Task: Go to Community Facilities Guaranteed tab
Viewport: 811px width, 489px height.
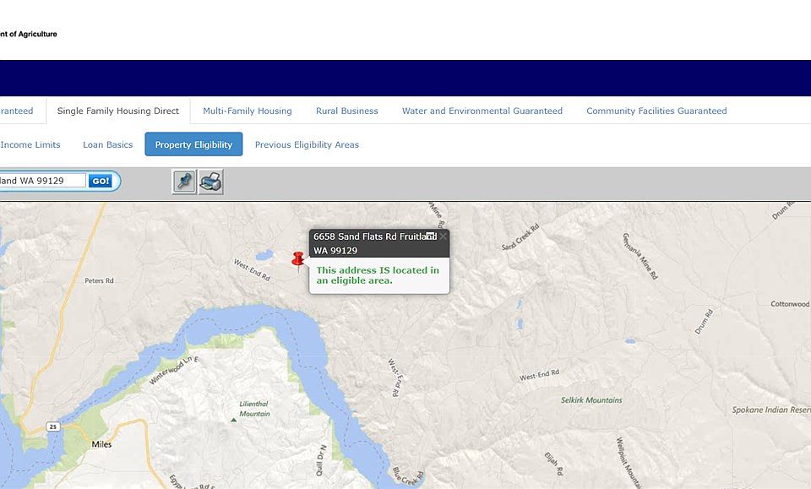Action: (x=656, y=111)
